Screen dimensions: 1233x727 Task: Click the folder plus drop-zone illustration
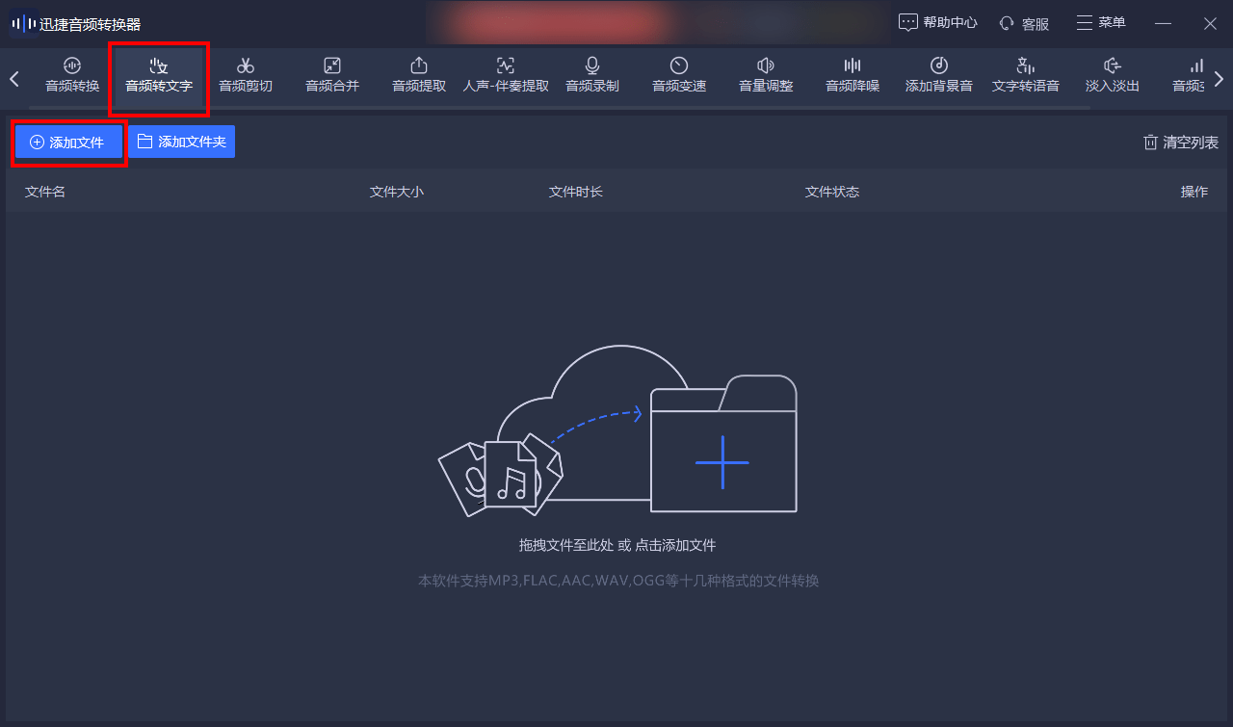723,445
